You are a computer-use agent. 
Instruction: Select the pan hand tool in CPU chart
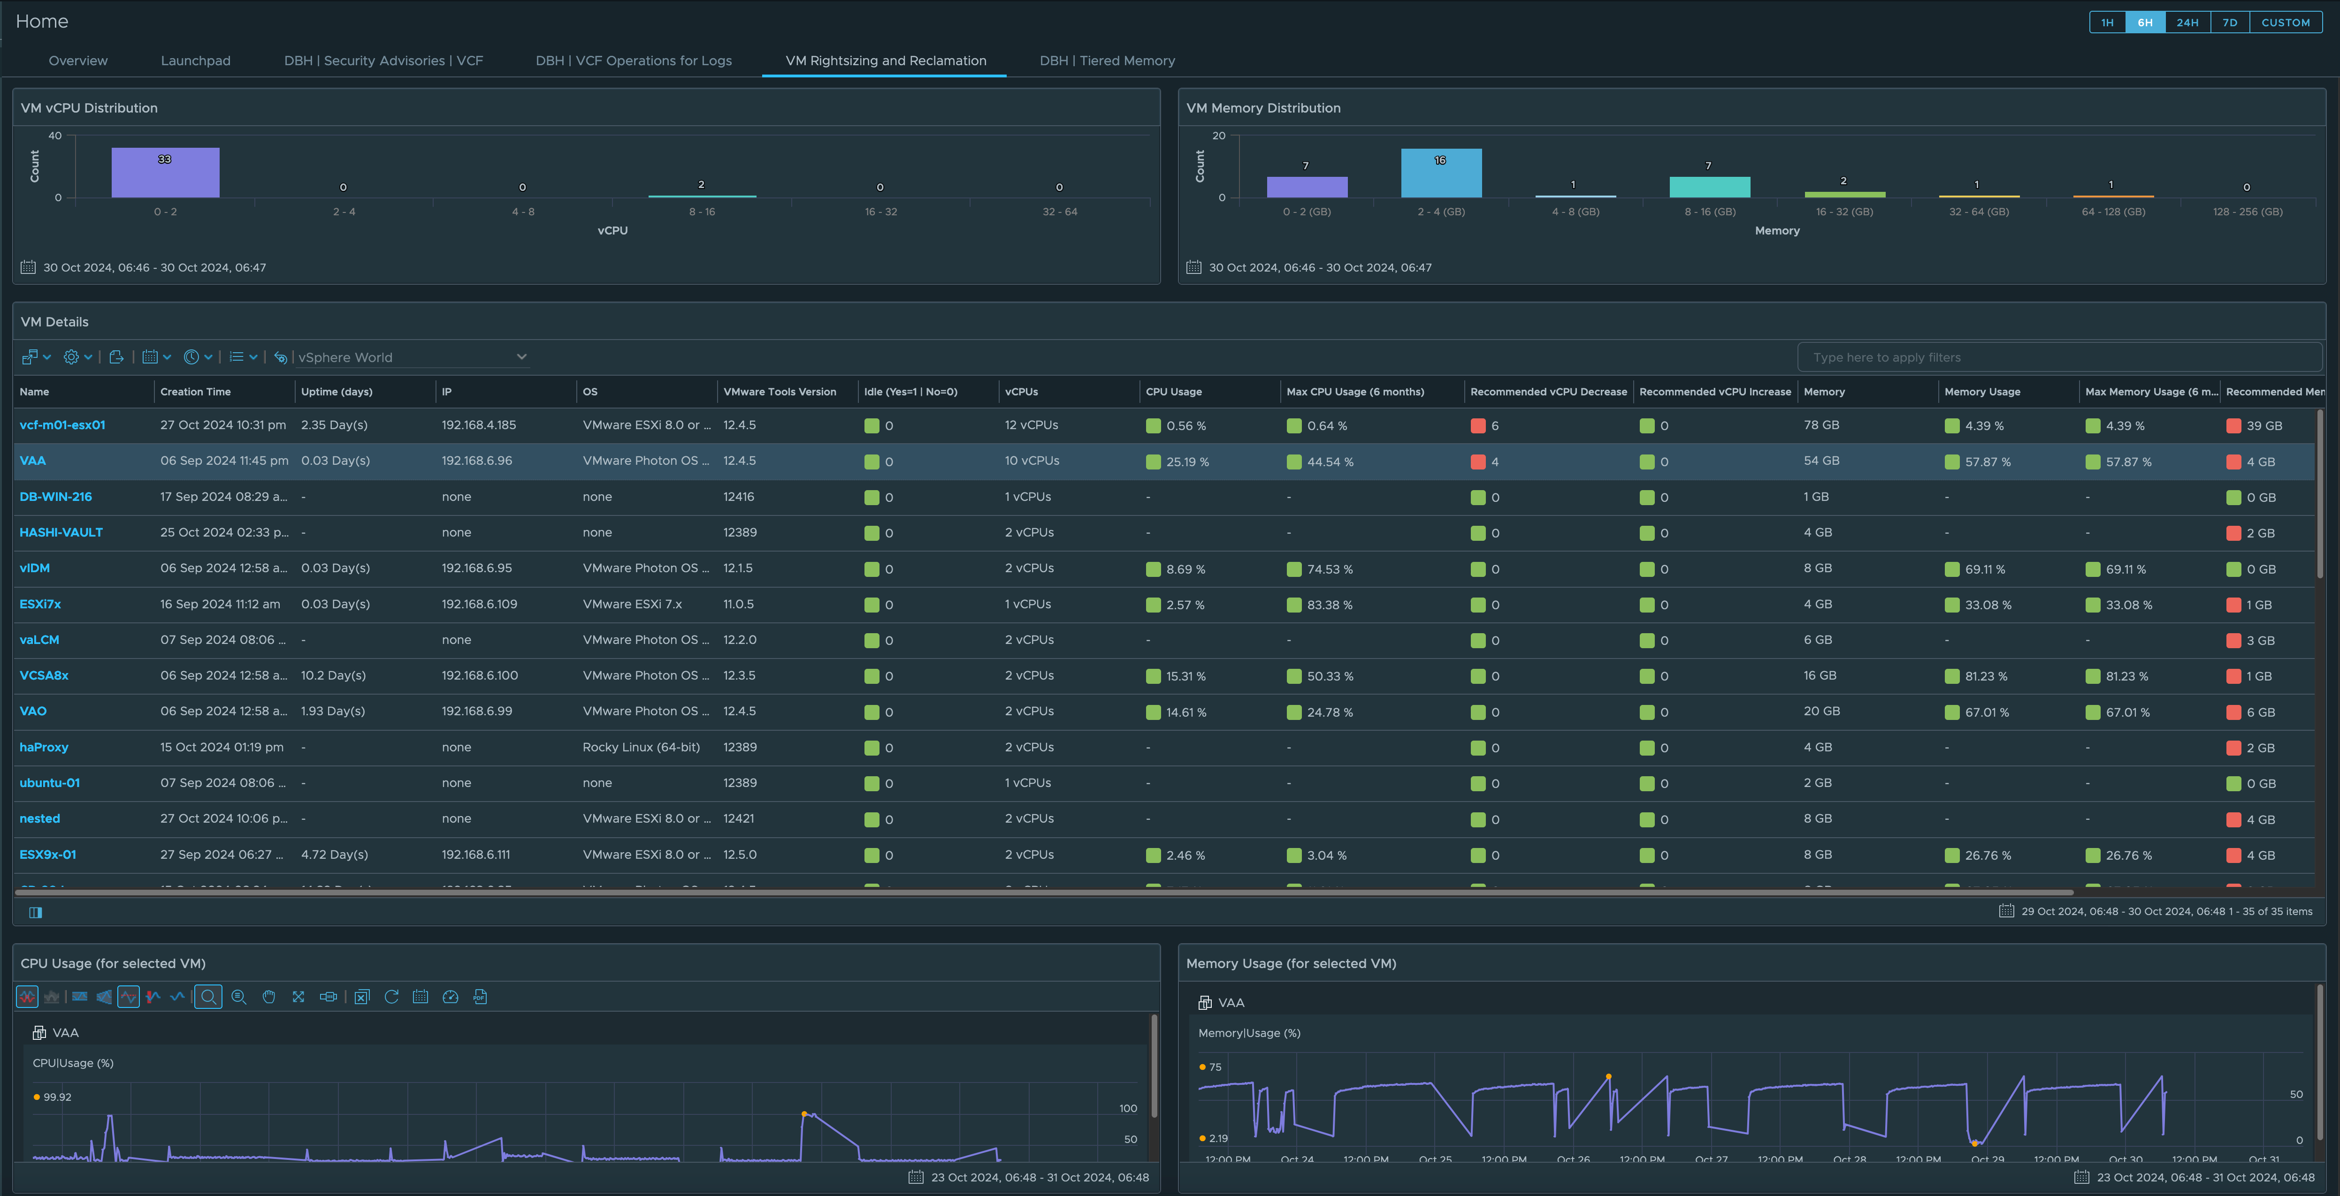[x=269, y=997]
